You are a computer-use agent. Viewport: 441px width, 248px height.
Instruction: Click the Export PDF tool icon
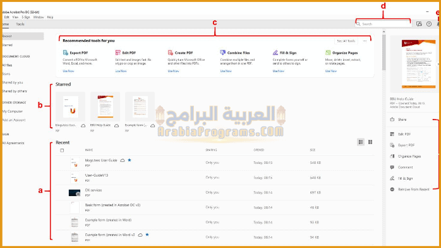coord(66,53)
